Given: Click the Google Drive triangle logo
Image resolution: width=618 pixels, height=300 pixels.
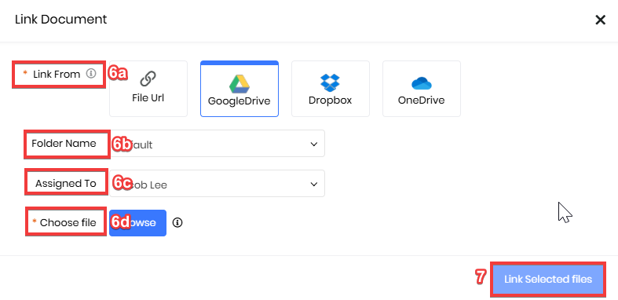Looking at the screenshot, I should point(240,83).
